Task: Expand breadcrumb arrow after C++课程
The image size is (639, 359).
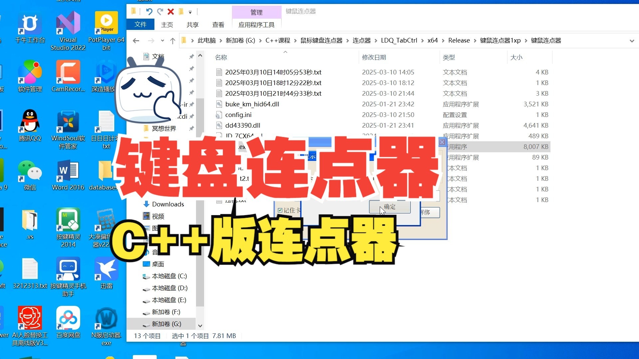Action: tap(295, 41)
